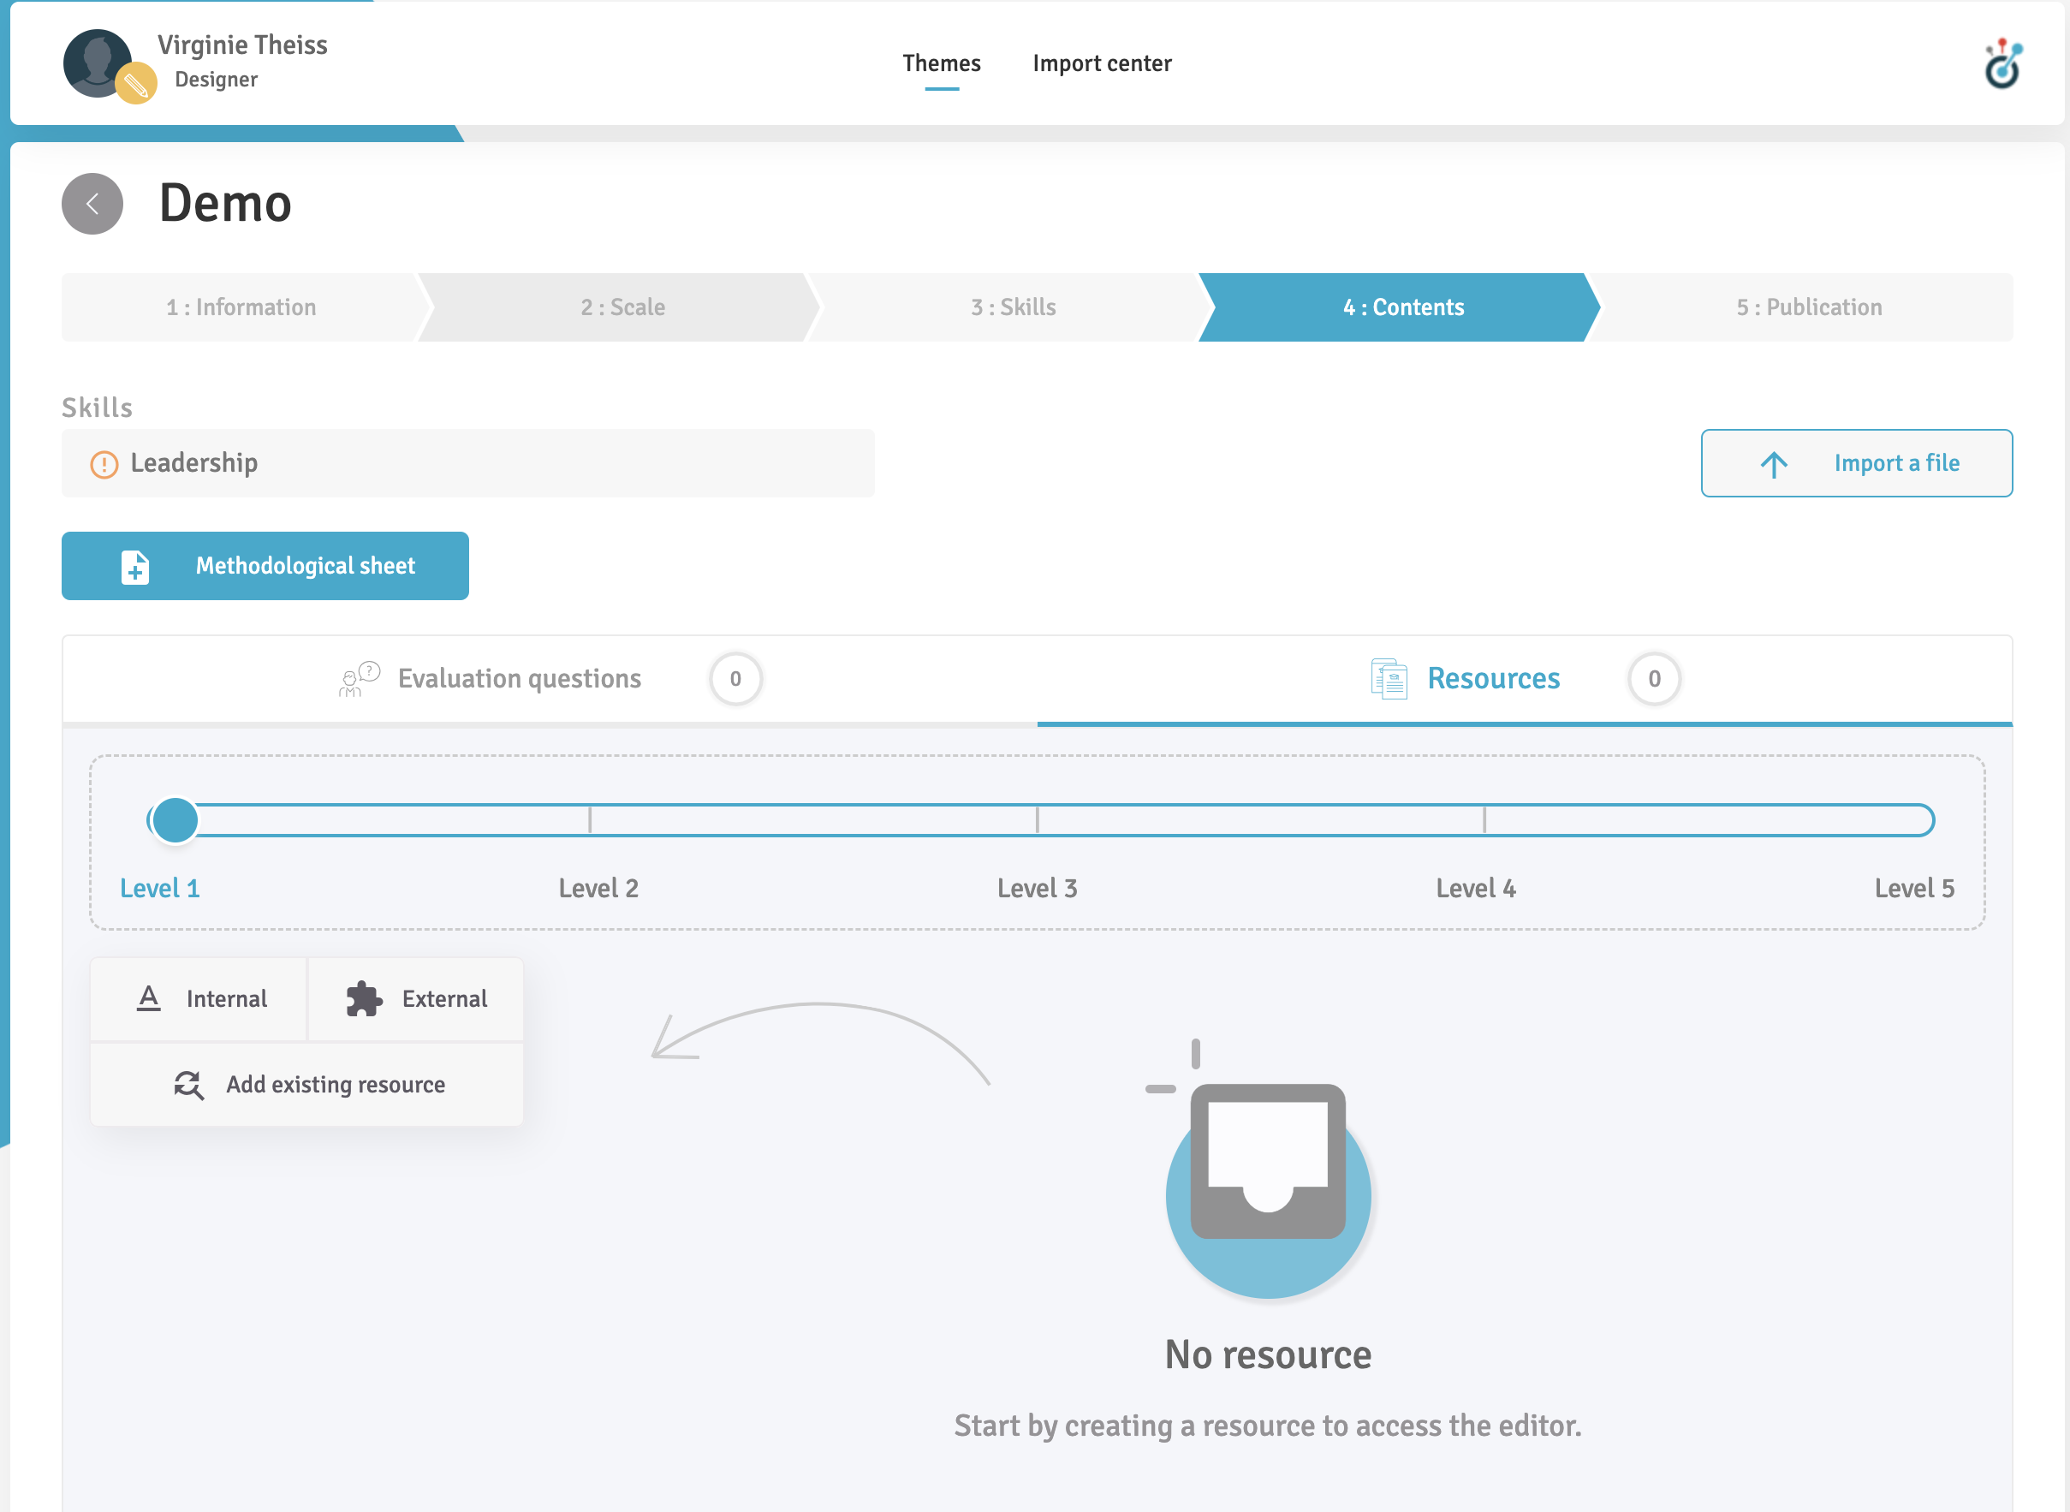
Task: Select the Leadership skill field
Action: pyautogui.click(x=467, y=463)
